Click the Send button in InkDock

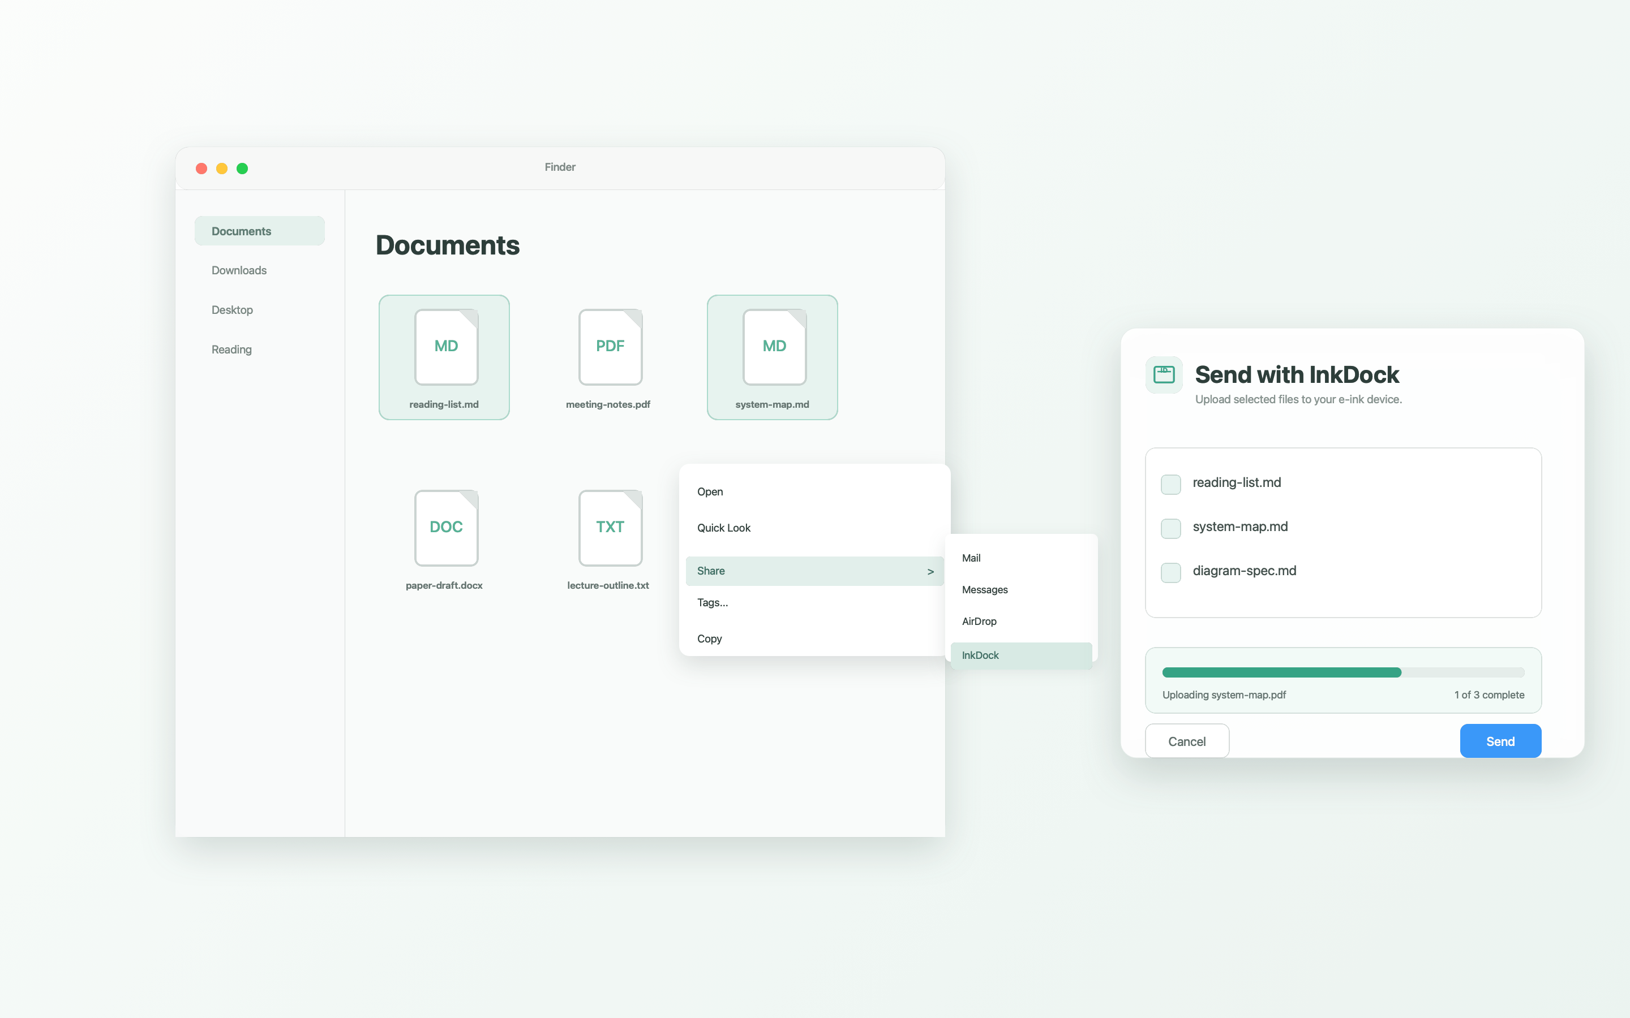click(1500, 741)
